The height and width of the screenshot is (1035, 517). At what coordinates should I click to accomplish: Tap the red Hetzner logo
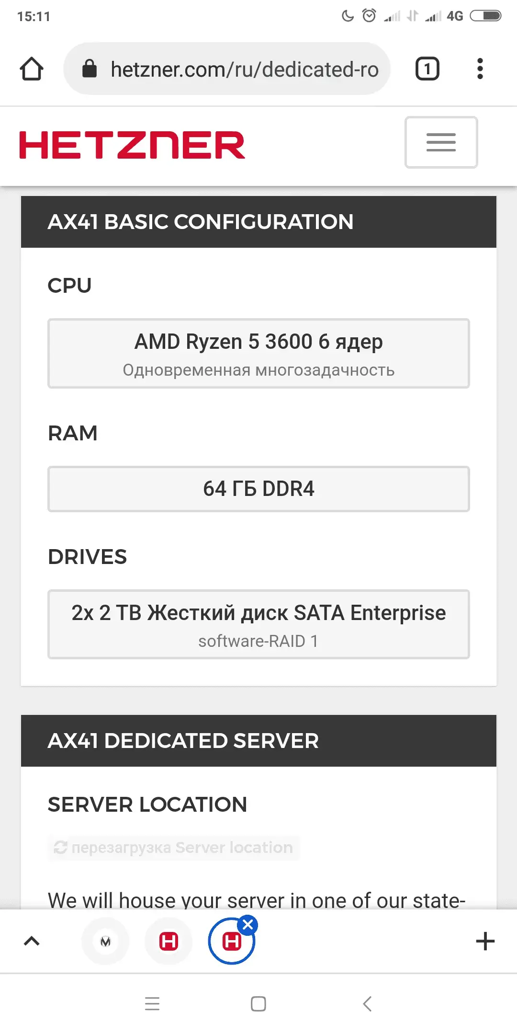132,145
